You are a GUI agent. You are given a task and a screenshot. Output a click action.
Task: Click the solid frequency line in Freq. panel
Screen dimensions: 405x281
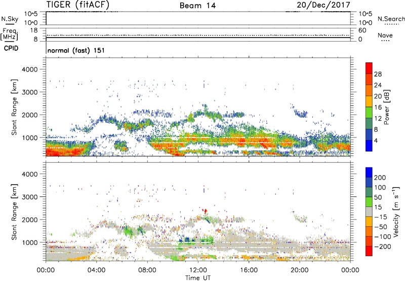click(198, 38)
